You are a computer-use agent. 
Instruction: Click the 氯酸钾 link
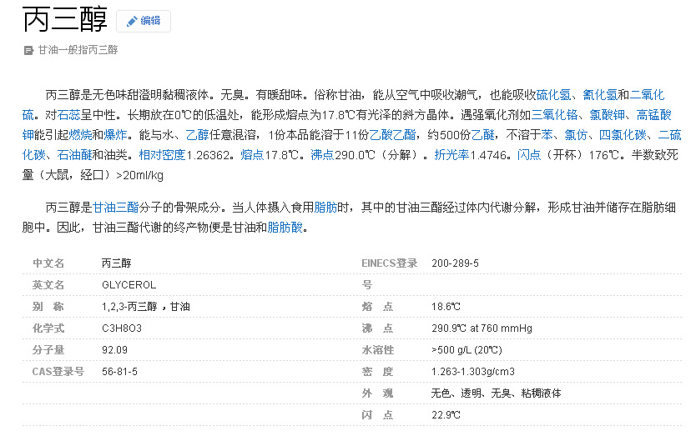pyautogui.click(x=606, y=115)
